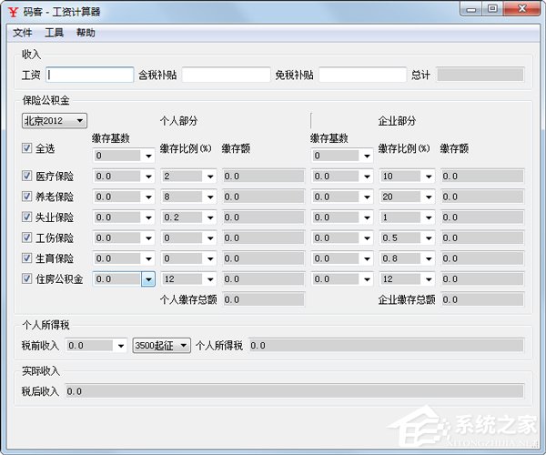Open the 3500起征 threshold dropdown
This screenshot has width=546, height=455.
click(x=162, y=345)
